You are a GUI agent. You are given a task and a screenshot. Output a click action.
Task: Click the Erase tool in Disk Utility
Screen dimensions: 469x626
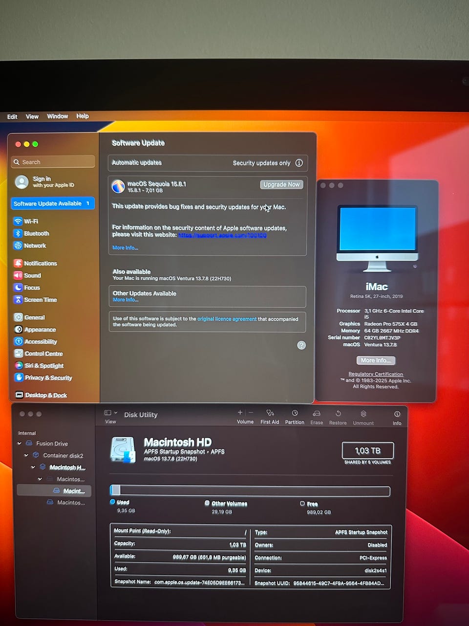point(317,417)
